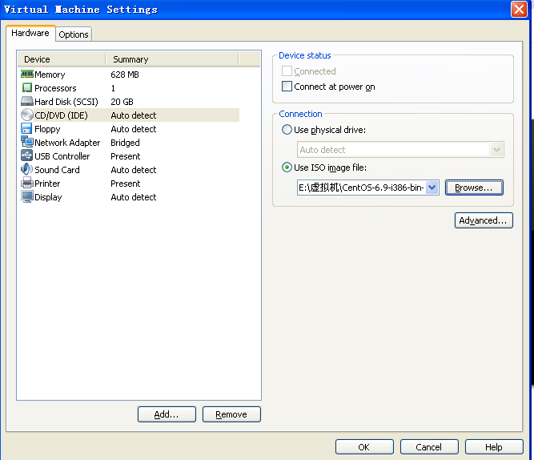Choose Use physical drive option
534x460 pixels.
[287, 130]
